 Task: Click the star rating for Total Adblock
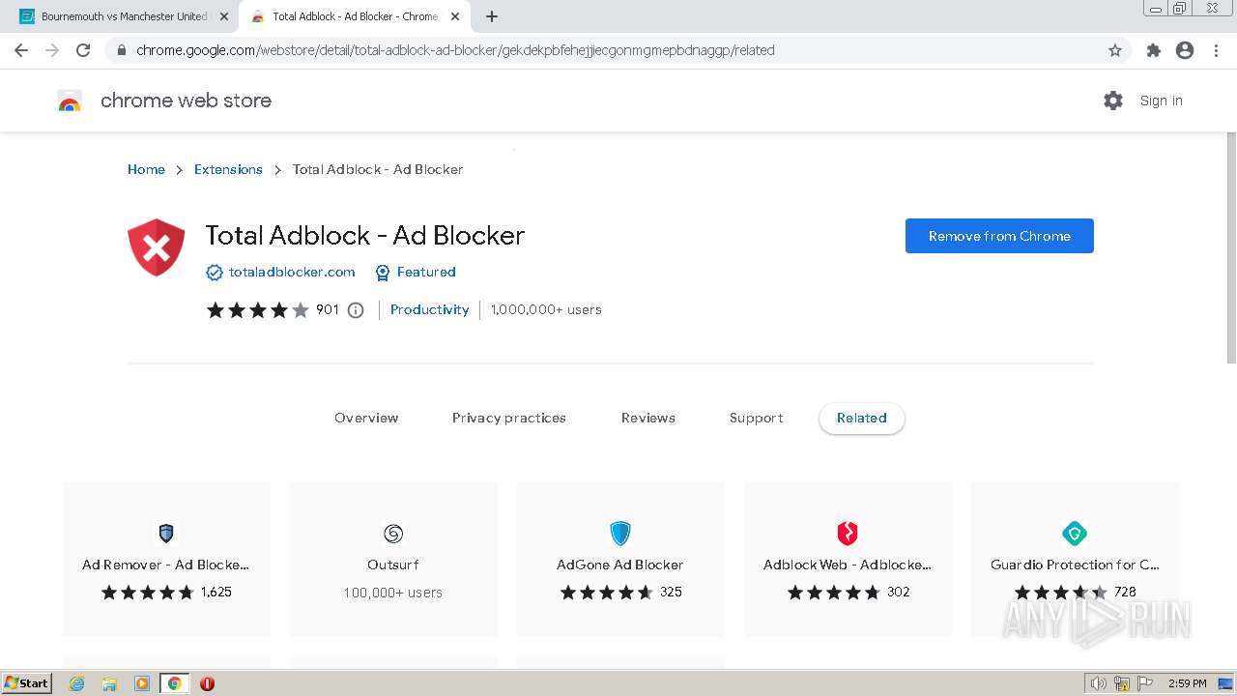tap(258, 310)
